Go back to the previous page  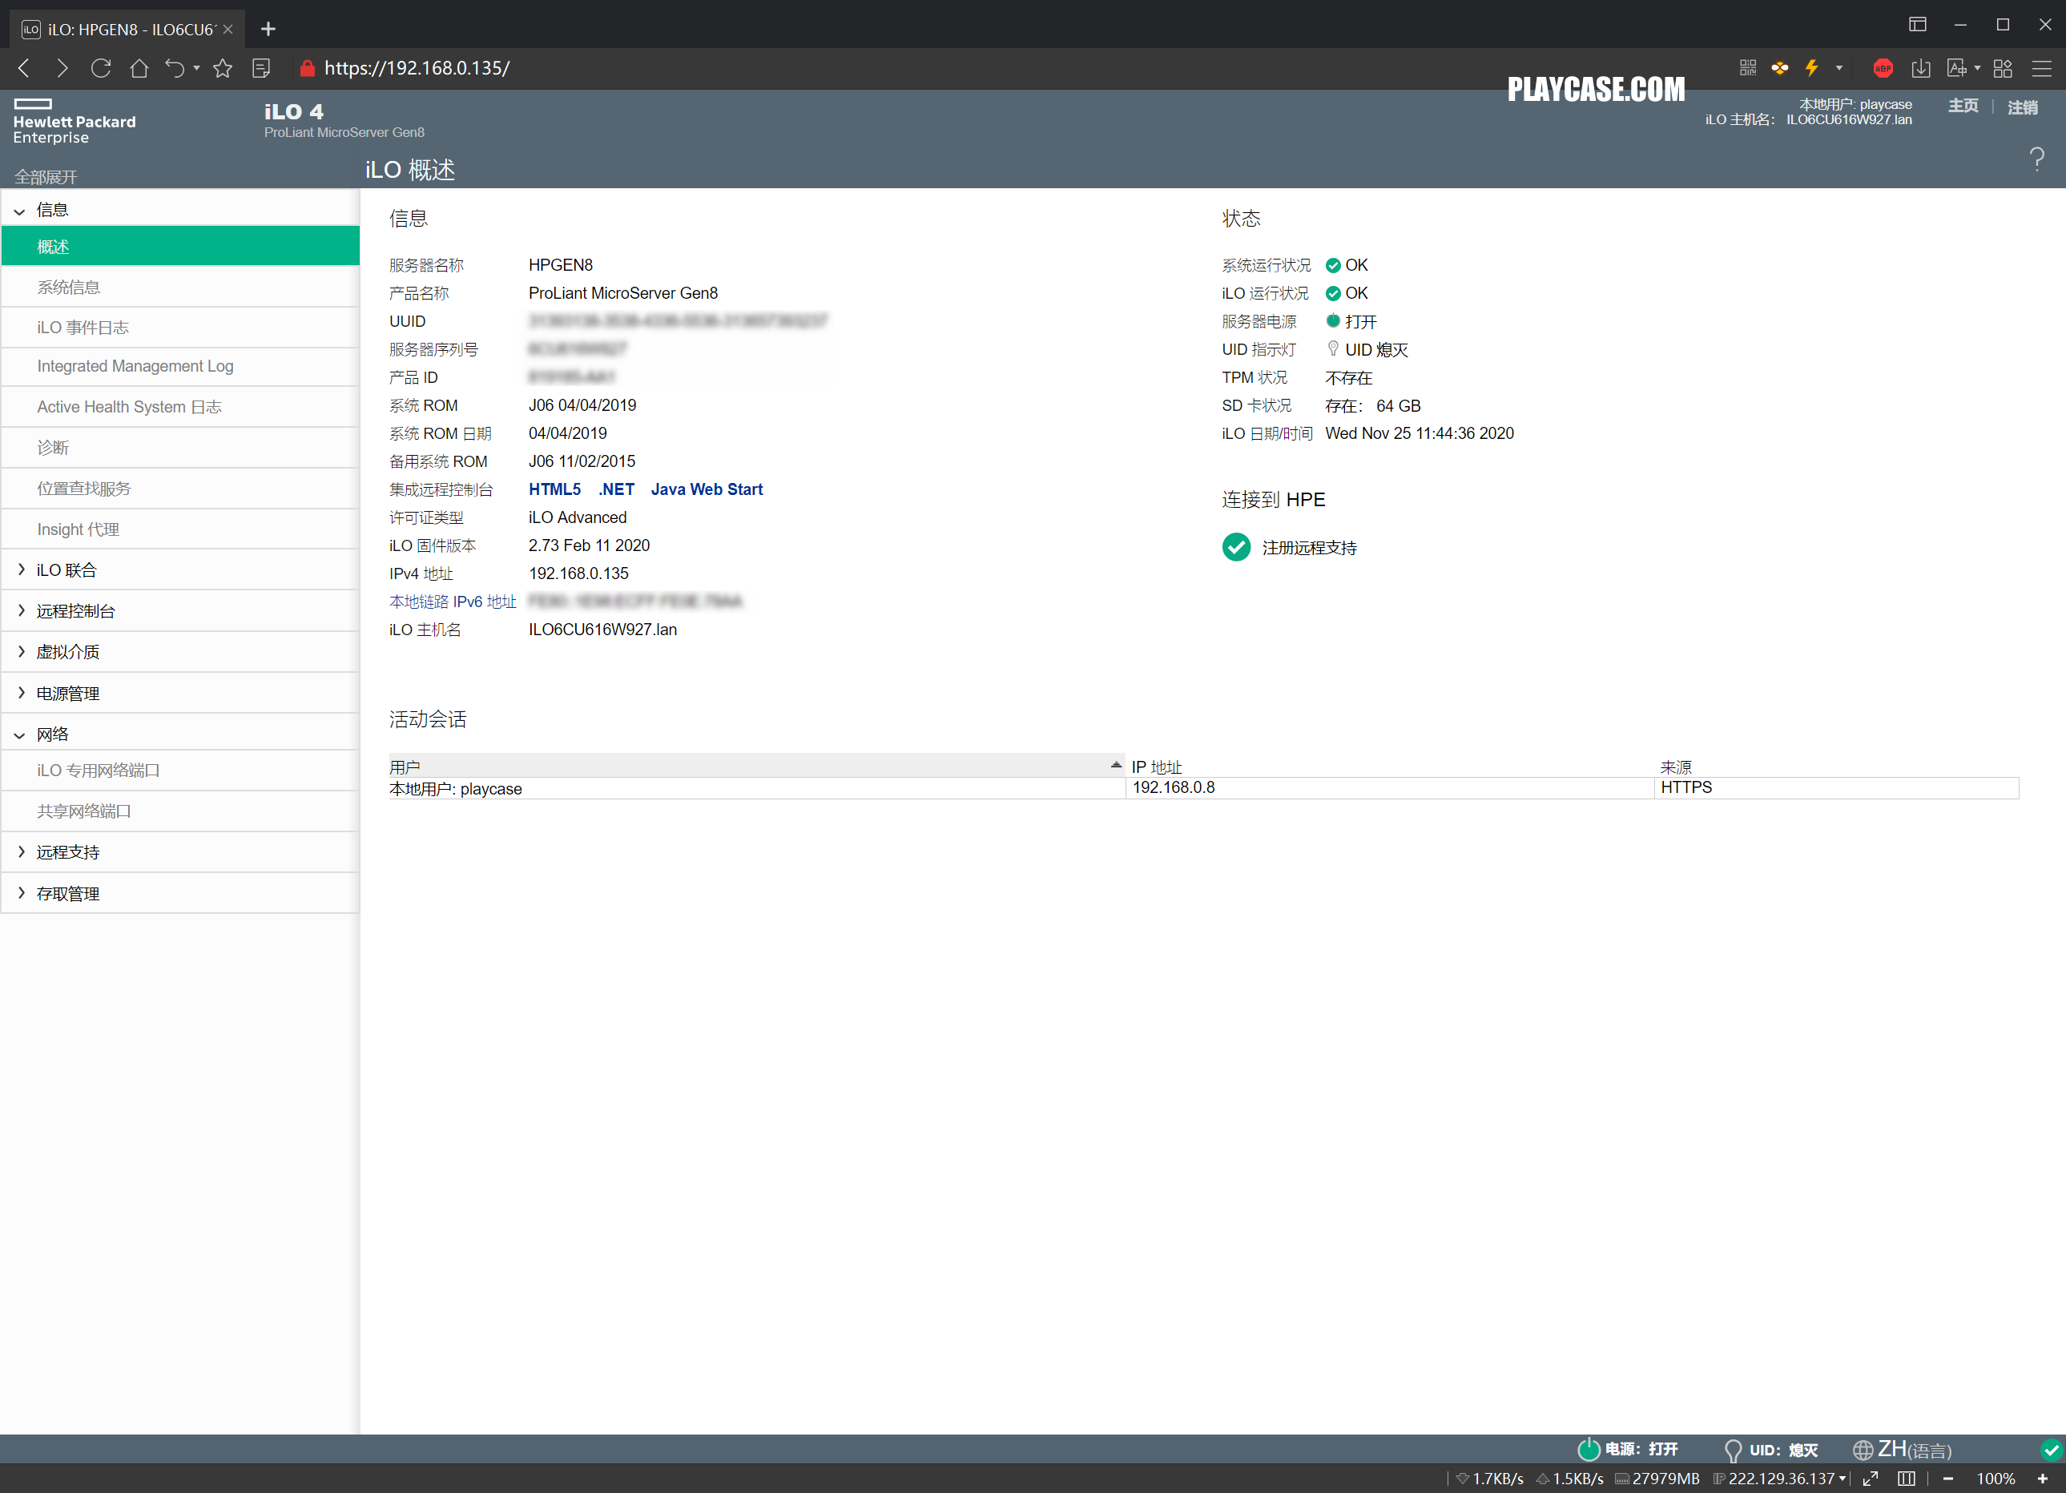click(x=25, y=68)
